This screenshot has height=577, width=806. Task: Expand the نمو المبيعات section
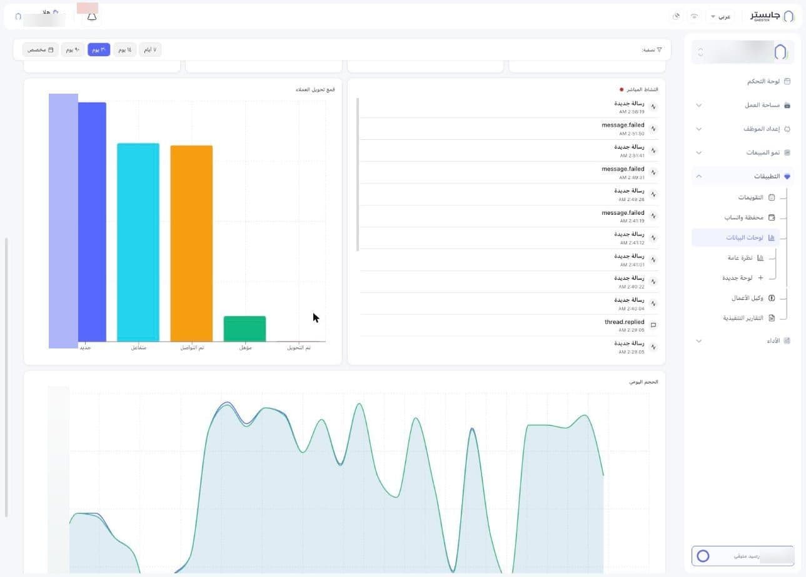699,153
